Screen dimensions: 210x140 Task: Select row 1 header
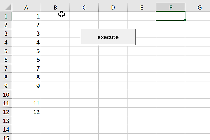coord(6,16)
